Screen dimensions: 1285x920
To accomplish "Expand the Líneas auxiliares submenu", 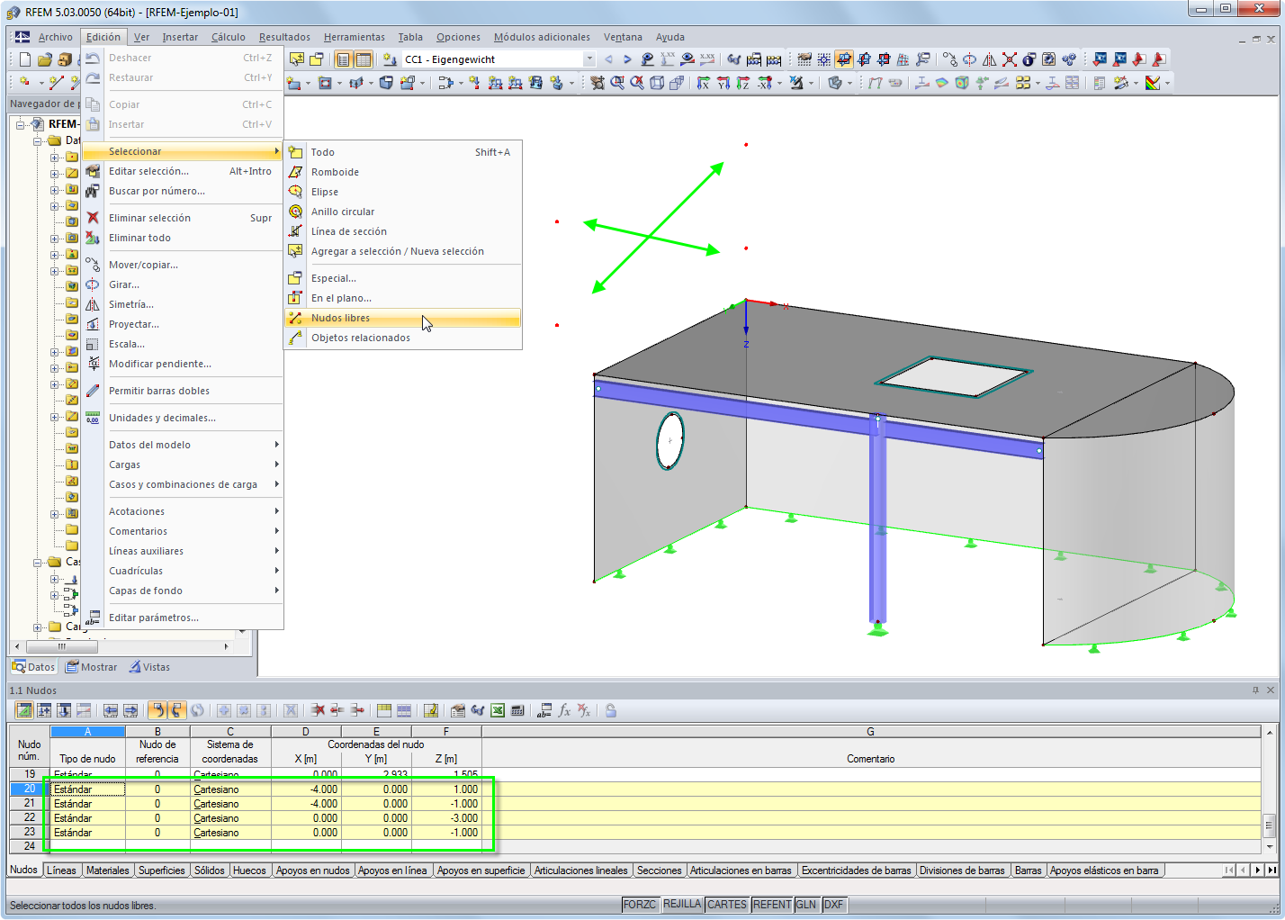I will pyautogui.click(x=276, y=551).
